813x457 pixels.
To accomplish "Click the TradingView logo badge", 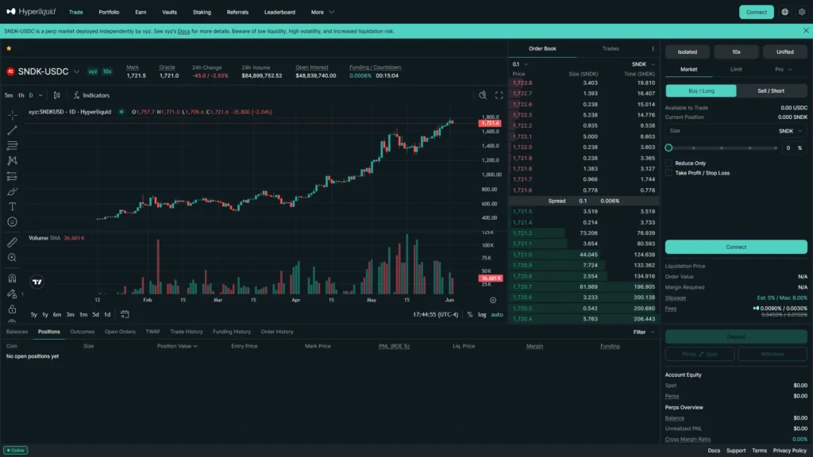I will (37, 282).
